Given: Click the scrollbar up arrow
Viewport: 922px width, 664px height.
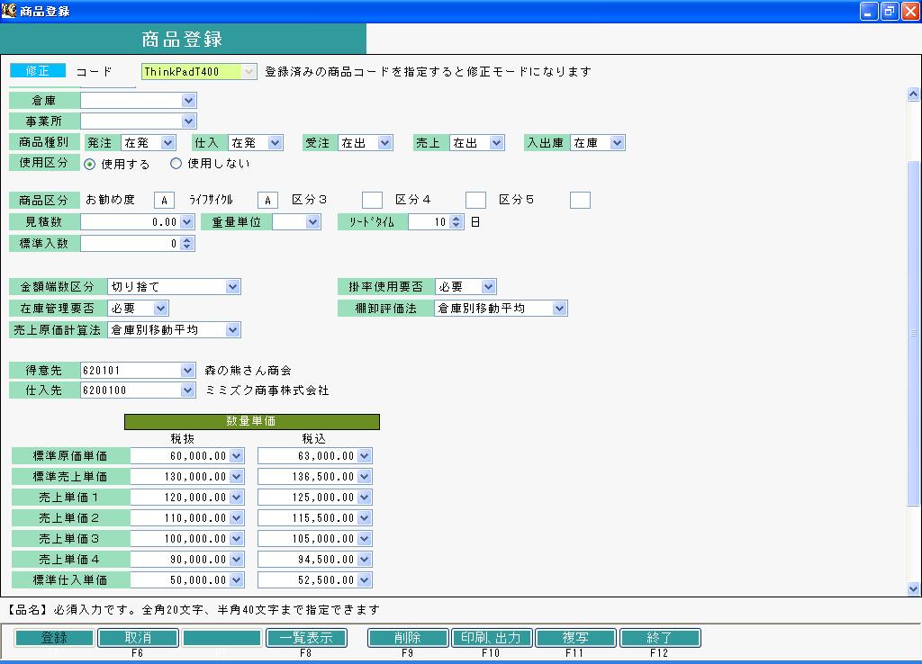Looking at the screenshot, I should [x=913, y=94].
